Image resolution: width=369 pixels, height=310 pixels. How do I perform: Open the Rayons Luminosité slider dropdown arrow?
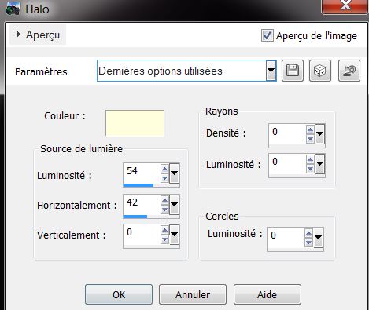point(320,164)
